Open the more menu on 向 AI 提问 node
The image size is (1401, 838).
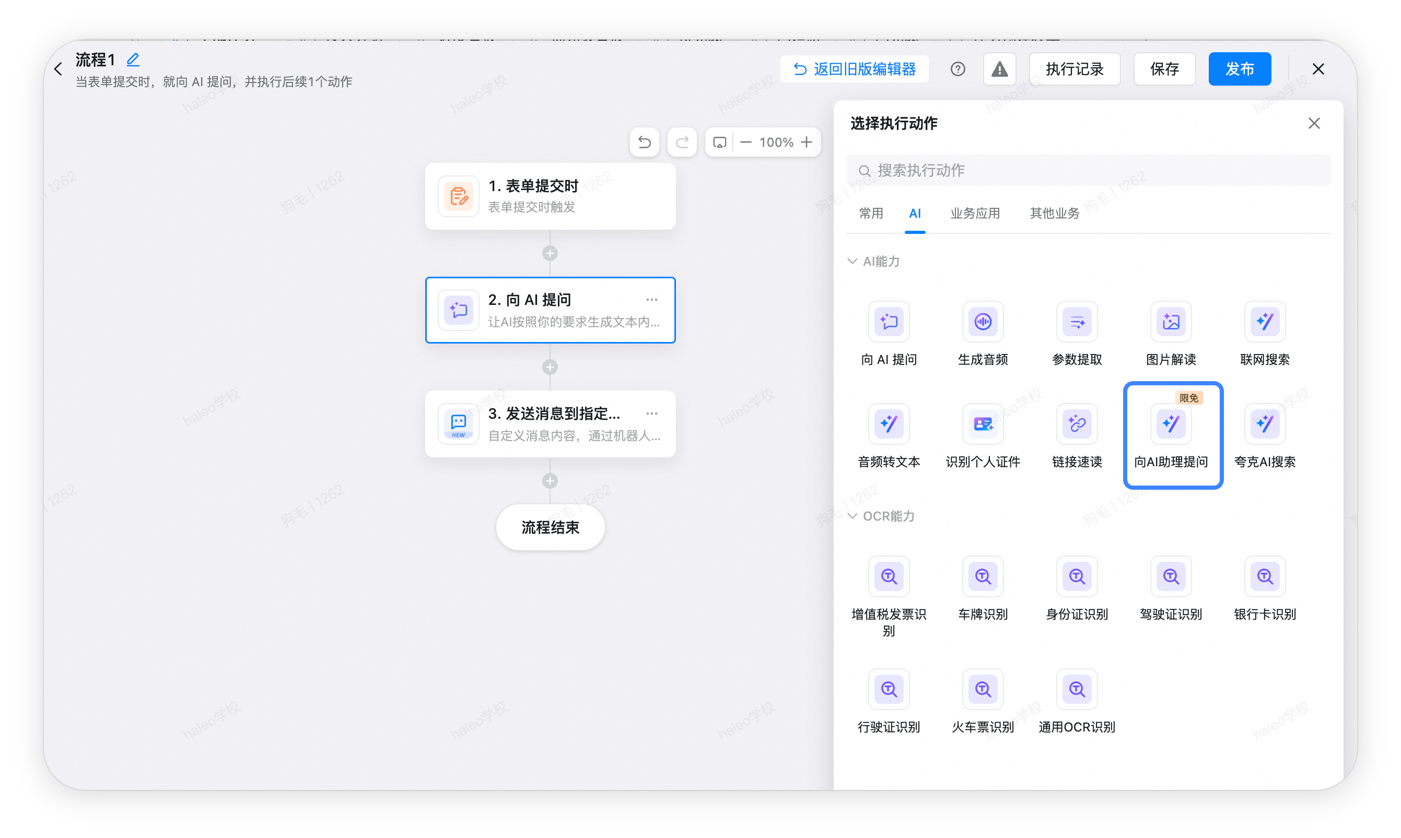[x=651, y=300]
